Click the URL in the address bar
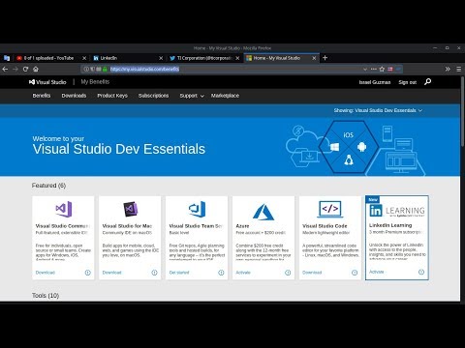Image resolution: width=465 pixels, height=348 pixels. coord(144,69)
